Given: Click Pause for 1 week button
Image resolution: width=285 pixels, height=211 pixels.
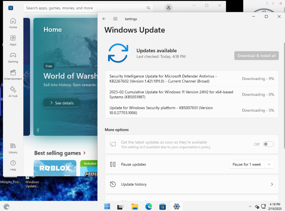Looking at the screenshot, I should pyautogui.click(x=247, y=165).
